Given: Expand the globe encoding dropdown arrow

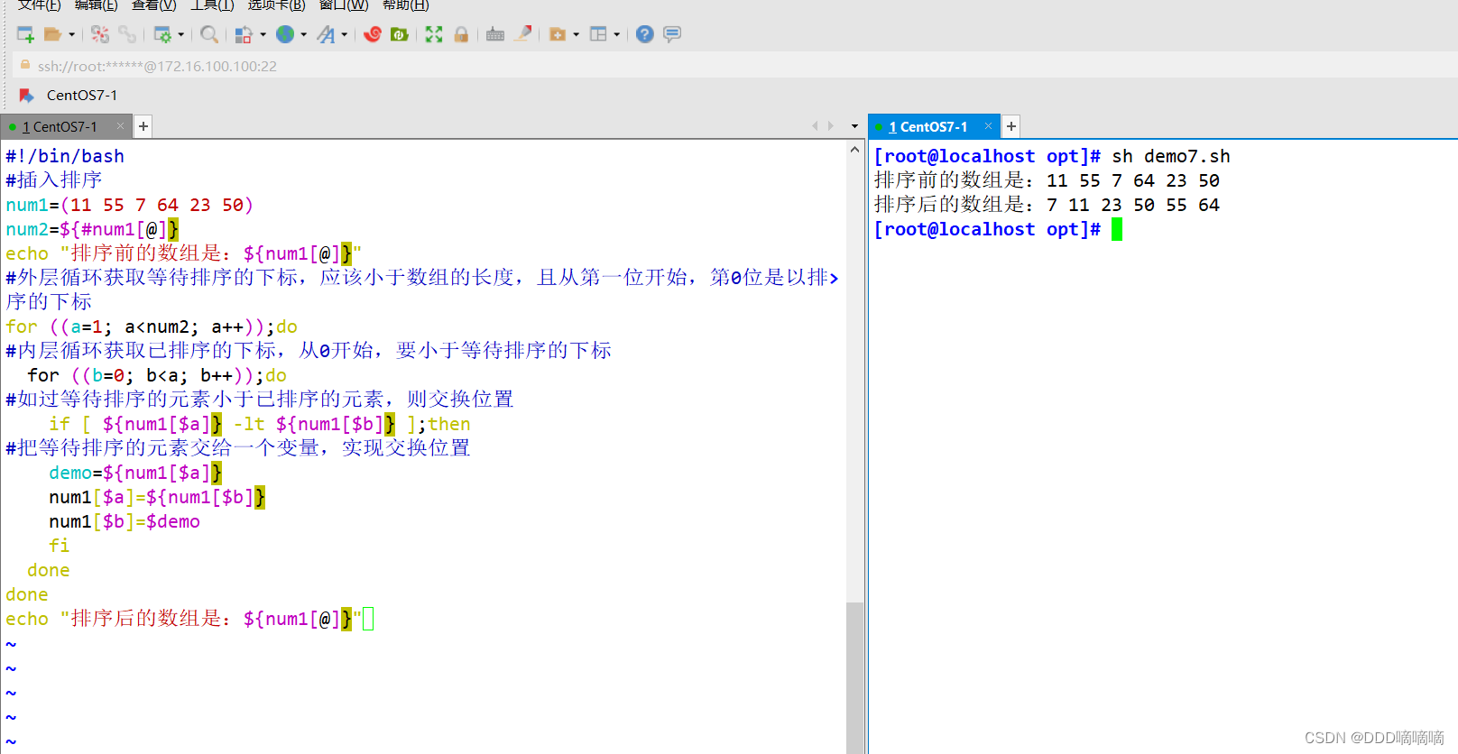Looking at the screenshot, I should (304, 34).
